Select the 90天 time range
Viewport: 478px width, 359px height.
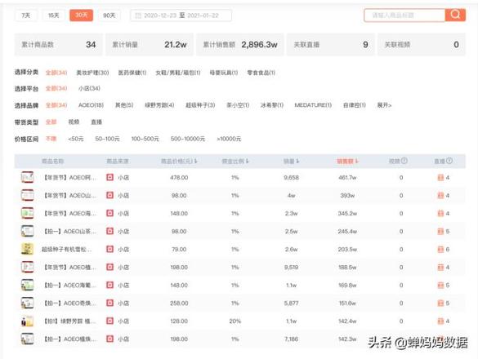coord(109,16)
